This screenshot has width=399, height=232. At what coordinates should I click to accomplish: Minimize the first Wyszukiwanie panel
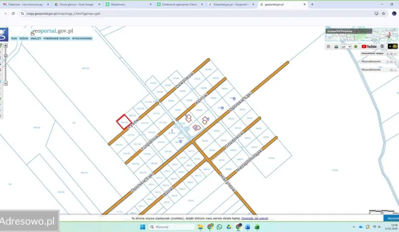pyautogui.click(x=391, y=61)
